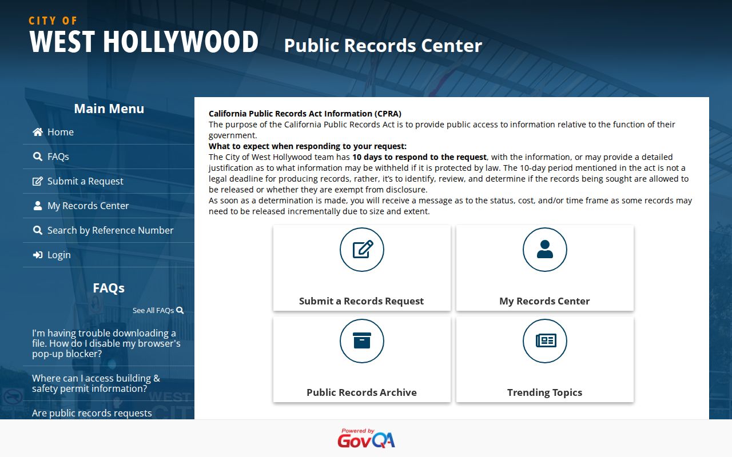Click the circular user icon for My Records Center
Screen dimensions: 732x457
click(545, 250)
